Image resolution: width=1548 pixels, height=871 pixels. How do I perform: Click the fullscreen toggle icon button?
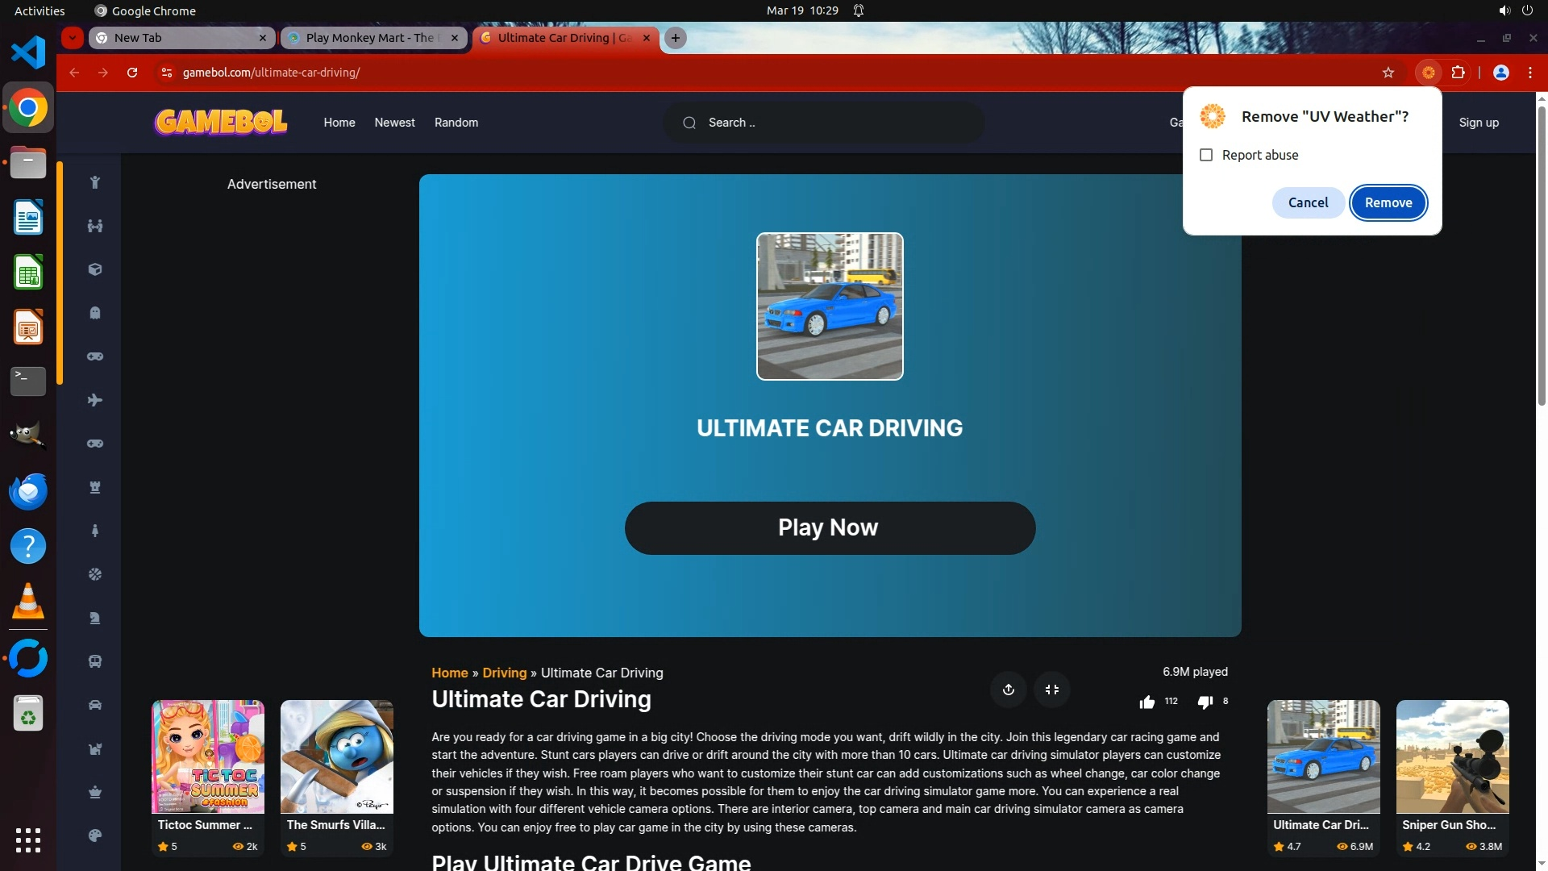coord(1052,690)
